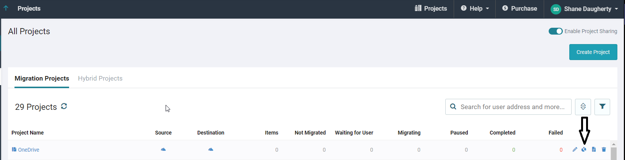The width and height of the screenshot is (625, 160).
Task: Open the OneDrive pie chart statistics icon
Action: (x=584, y=150)
